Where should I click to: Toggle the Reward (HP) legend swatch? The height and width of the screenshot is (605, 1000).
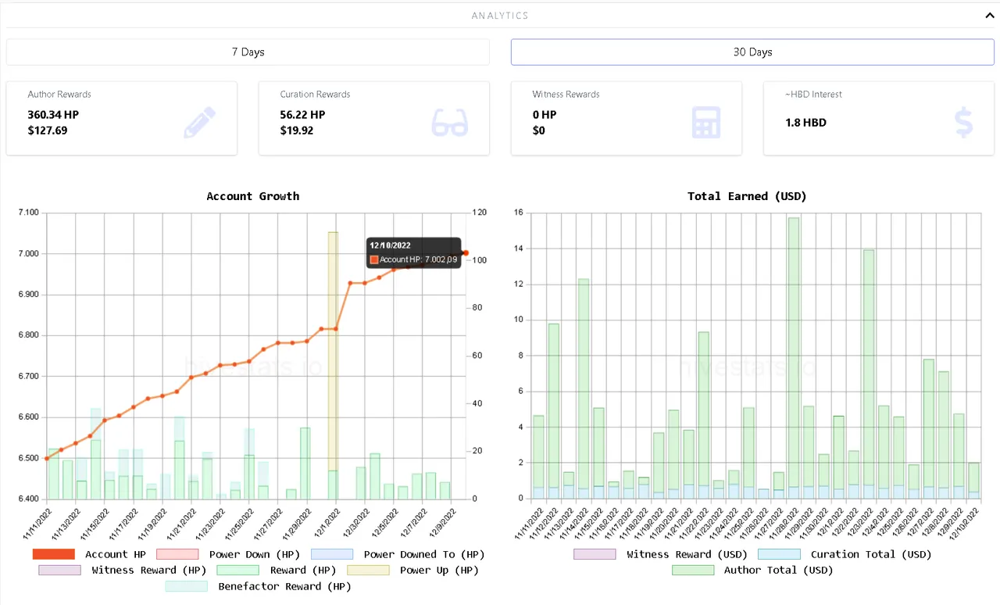pyautogui.click(x=238, y=570)
